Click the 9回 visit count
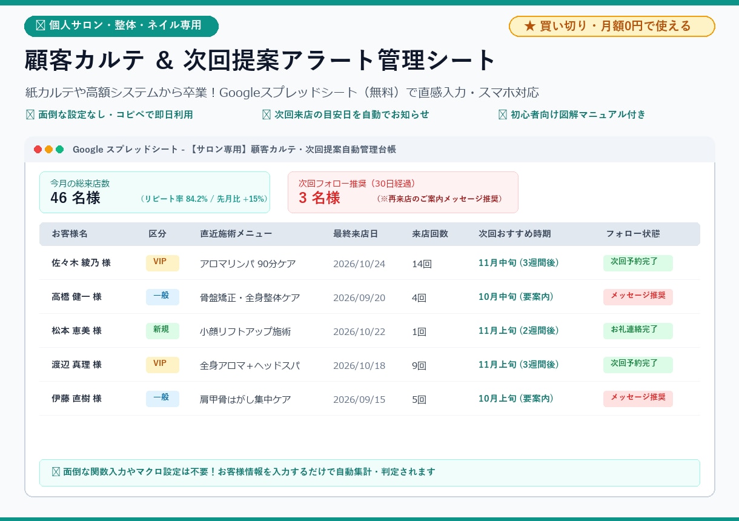The width and height of the screenshot is (739, 521). click(419, 366)
